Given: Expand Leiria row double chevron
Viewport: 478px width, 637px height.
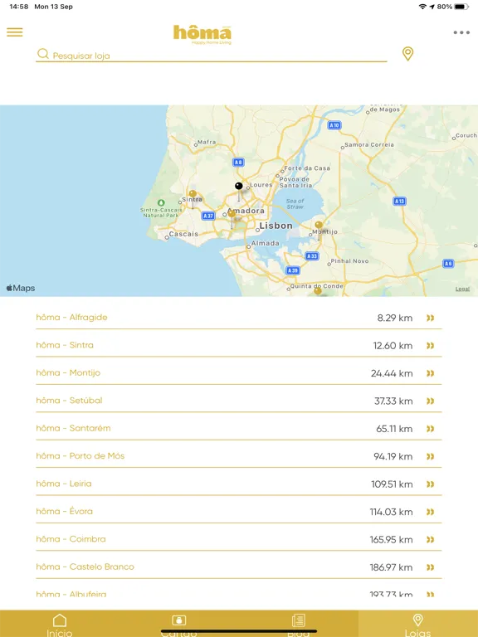Looking at the screenshot, I should 430,484.
